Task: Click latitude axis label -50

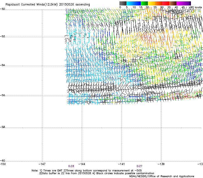Action: pyautogui.click(x=2, y=9)
